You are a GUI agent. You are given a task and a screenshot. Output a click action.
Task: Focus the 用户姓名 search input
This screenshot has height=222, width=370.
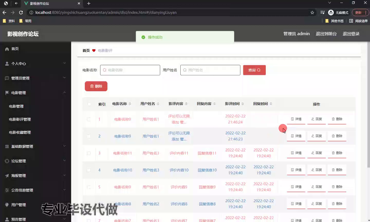pyautogui.click(x=210, y=70)
